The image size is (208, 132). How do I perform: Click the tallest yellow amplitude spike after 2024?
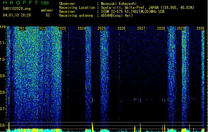(x=92, y=127)
